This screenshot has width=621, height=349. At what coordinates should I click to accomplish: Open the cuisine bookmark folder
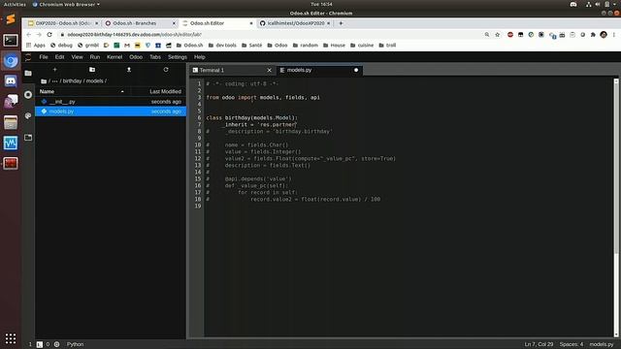(x=362, y=46)
